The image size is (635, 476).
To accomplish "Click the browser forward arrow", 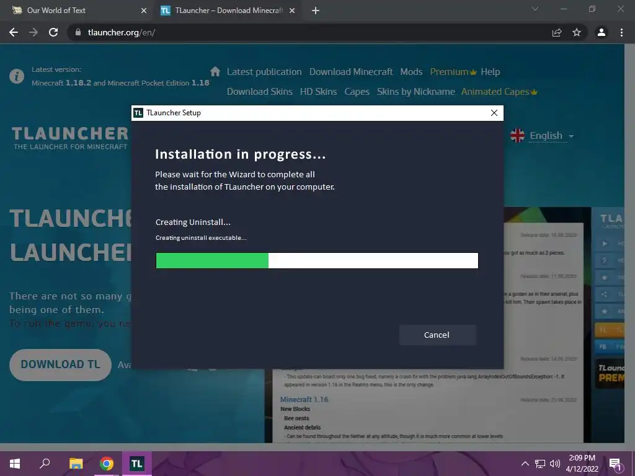I will [33, 32].
